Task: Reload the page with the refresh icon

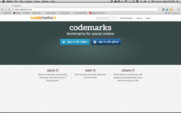Action: pyautogui.click(x=9, y=9)
